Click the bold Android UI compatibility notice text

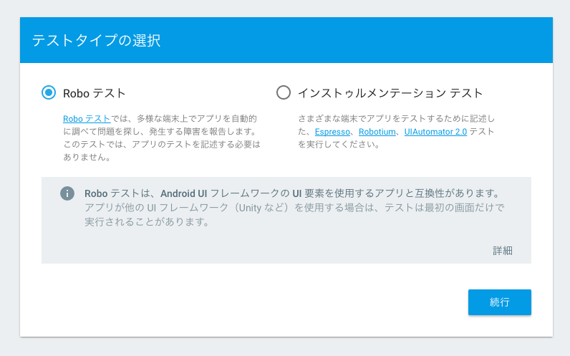click(x=292, y=193)
